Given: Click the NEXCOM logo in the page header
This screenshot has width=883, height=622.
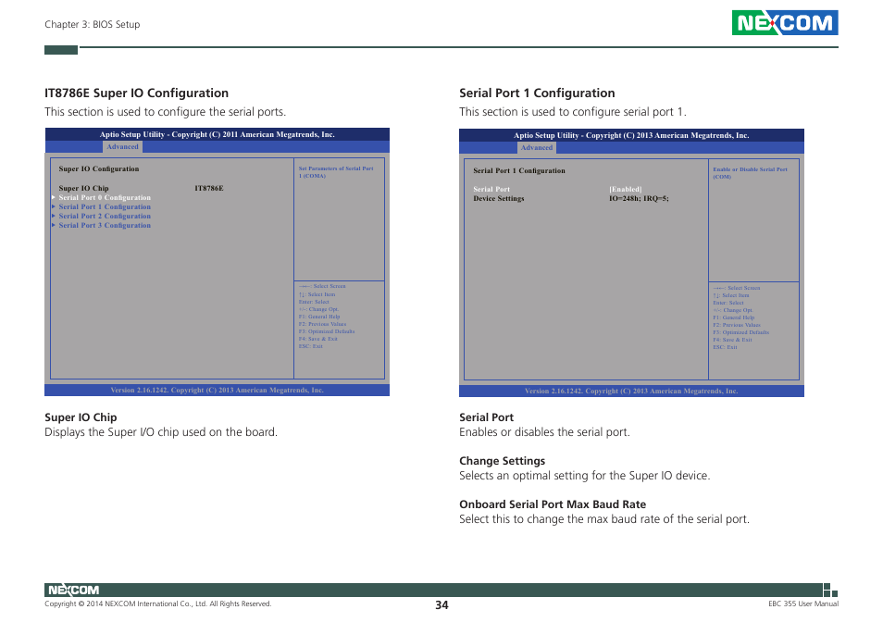Looking at the screenshot, I should [x=785, y=22].
